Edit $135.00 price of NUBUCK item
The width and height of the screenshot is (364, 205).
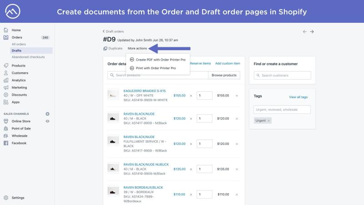pyautogui.click(x=179, y=169)
